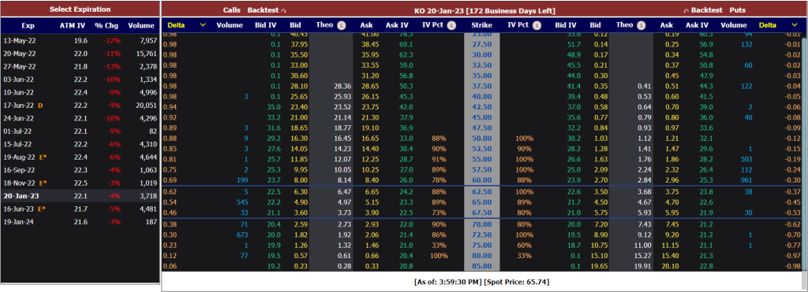Open puts Backtest link
Image resolution: width=808 pixels, height=292 pixels.
707,10
